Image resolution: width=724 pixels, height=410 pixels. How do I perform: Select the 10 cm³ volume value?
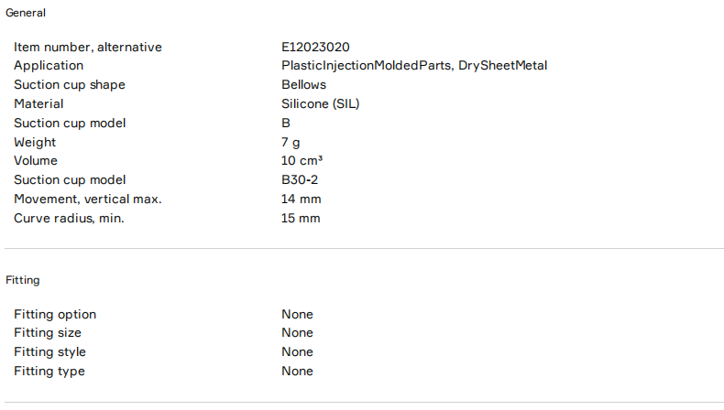(302, 161)
